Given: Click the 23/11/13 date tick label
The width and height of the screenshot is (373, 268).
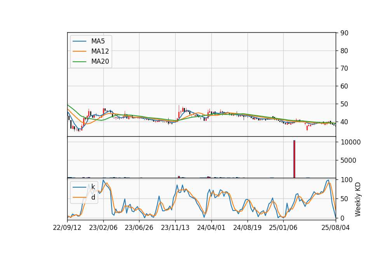Looking at the screenshot, I should (x=175, y=228).
